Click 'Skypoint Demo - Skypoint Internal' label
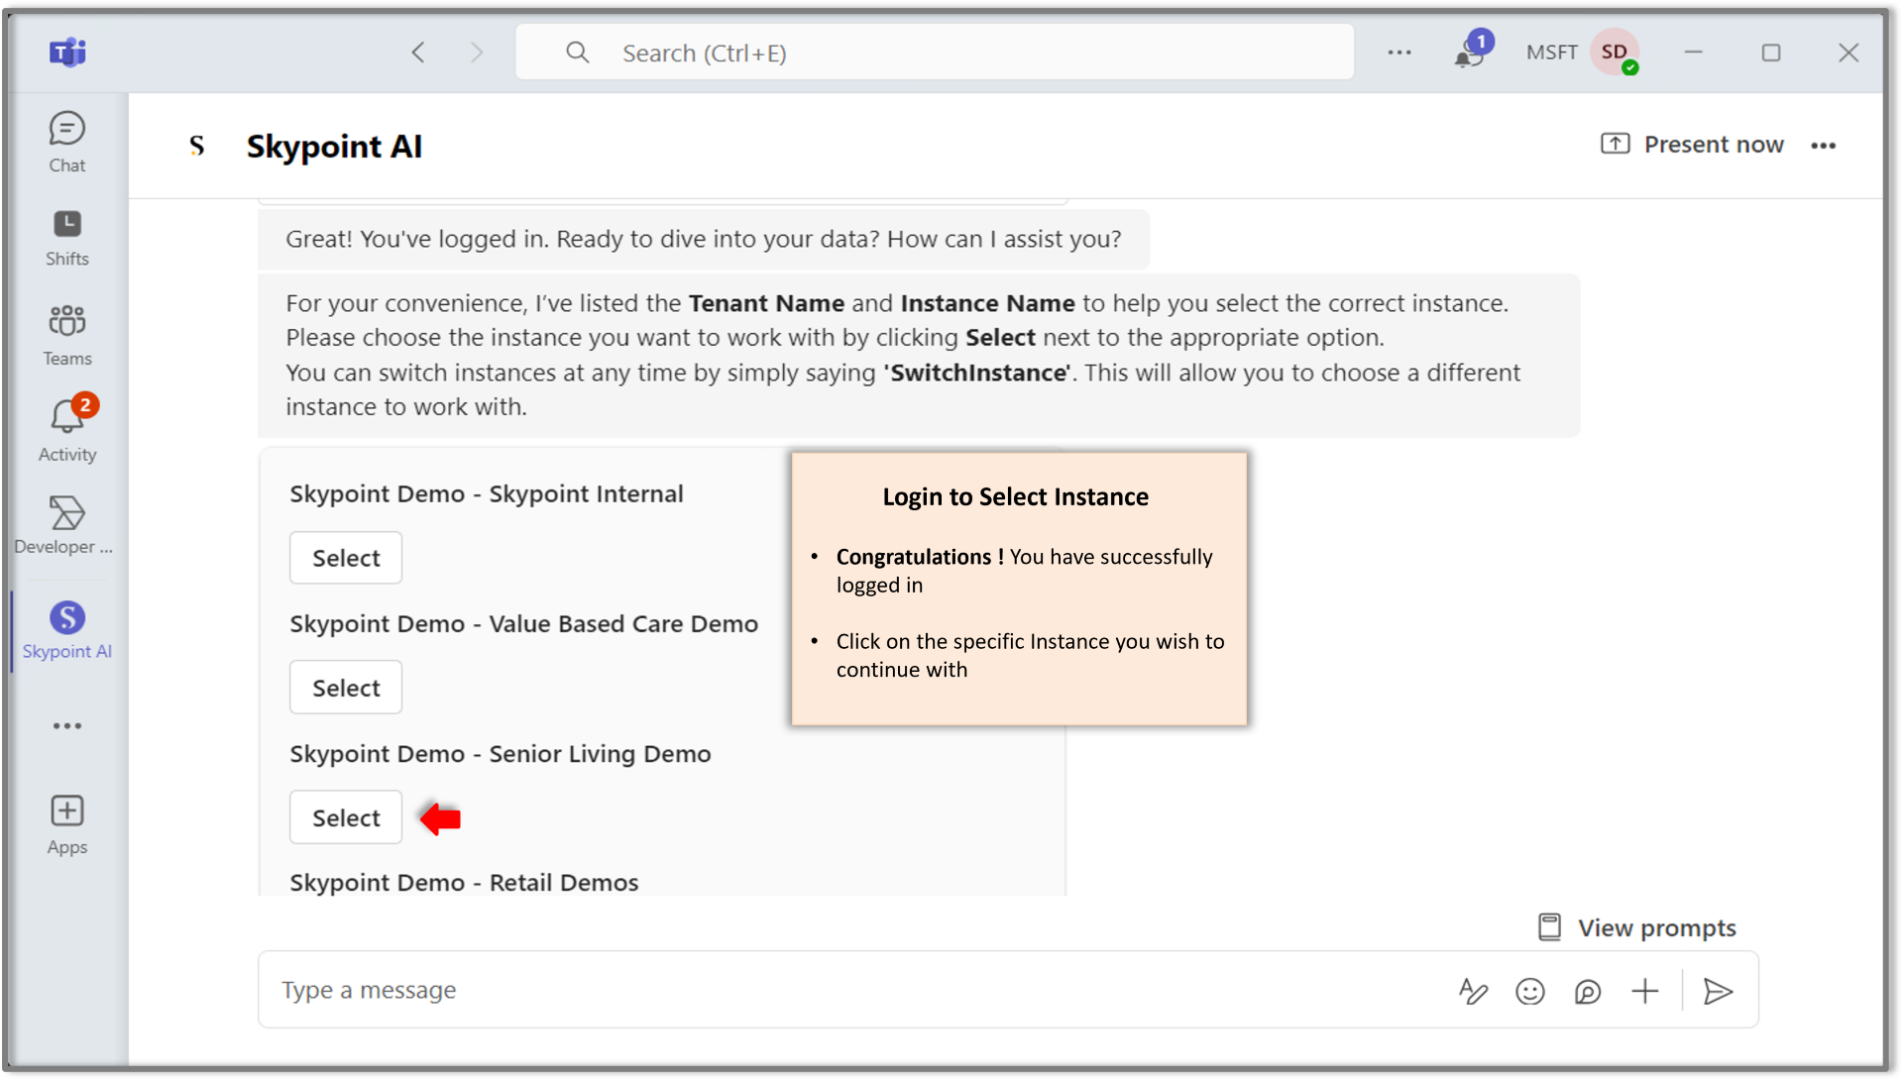The height and width of the screenshot is (1080, 1903). pos(487,493)
